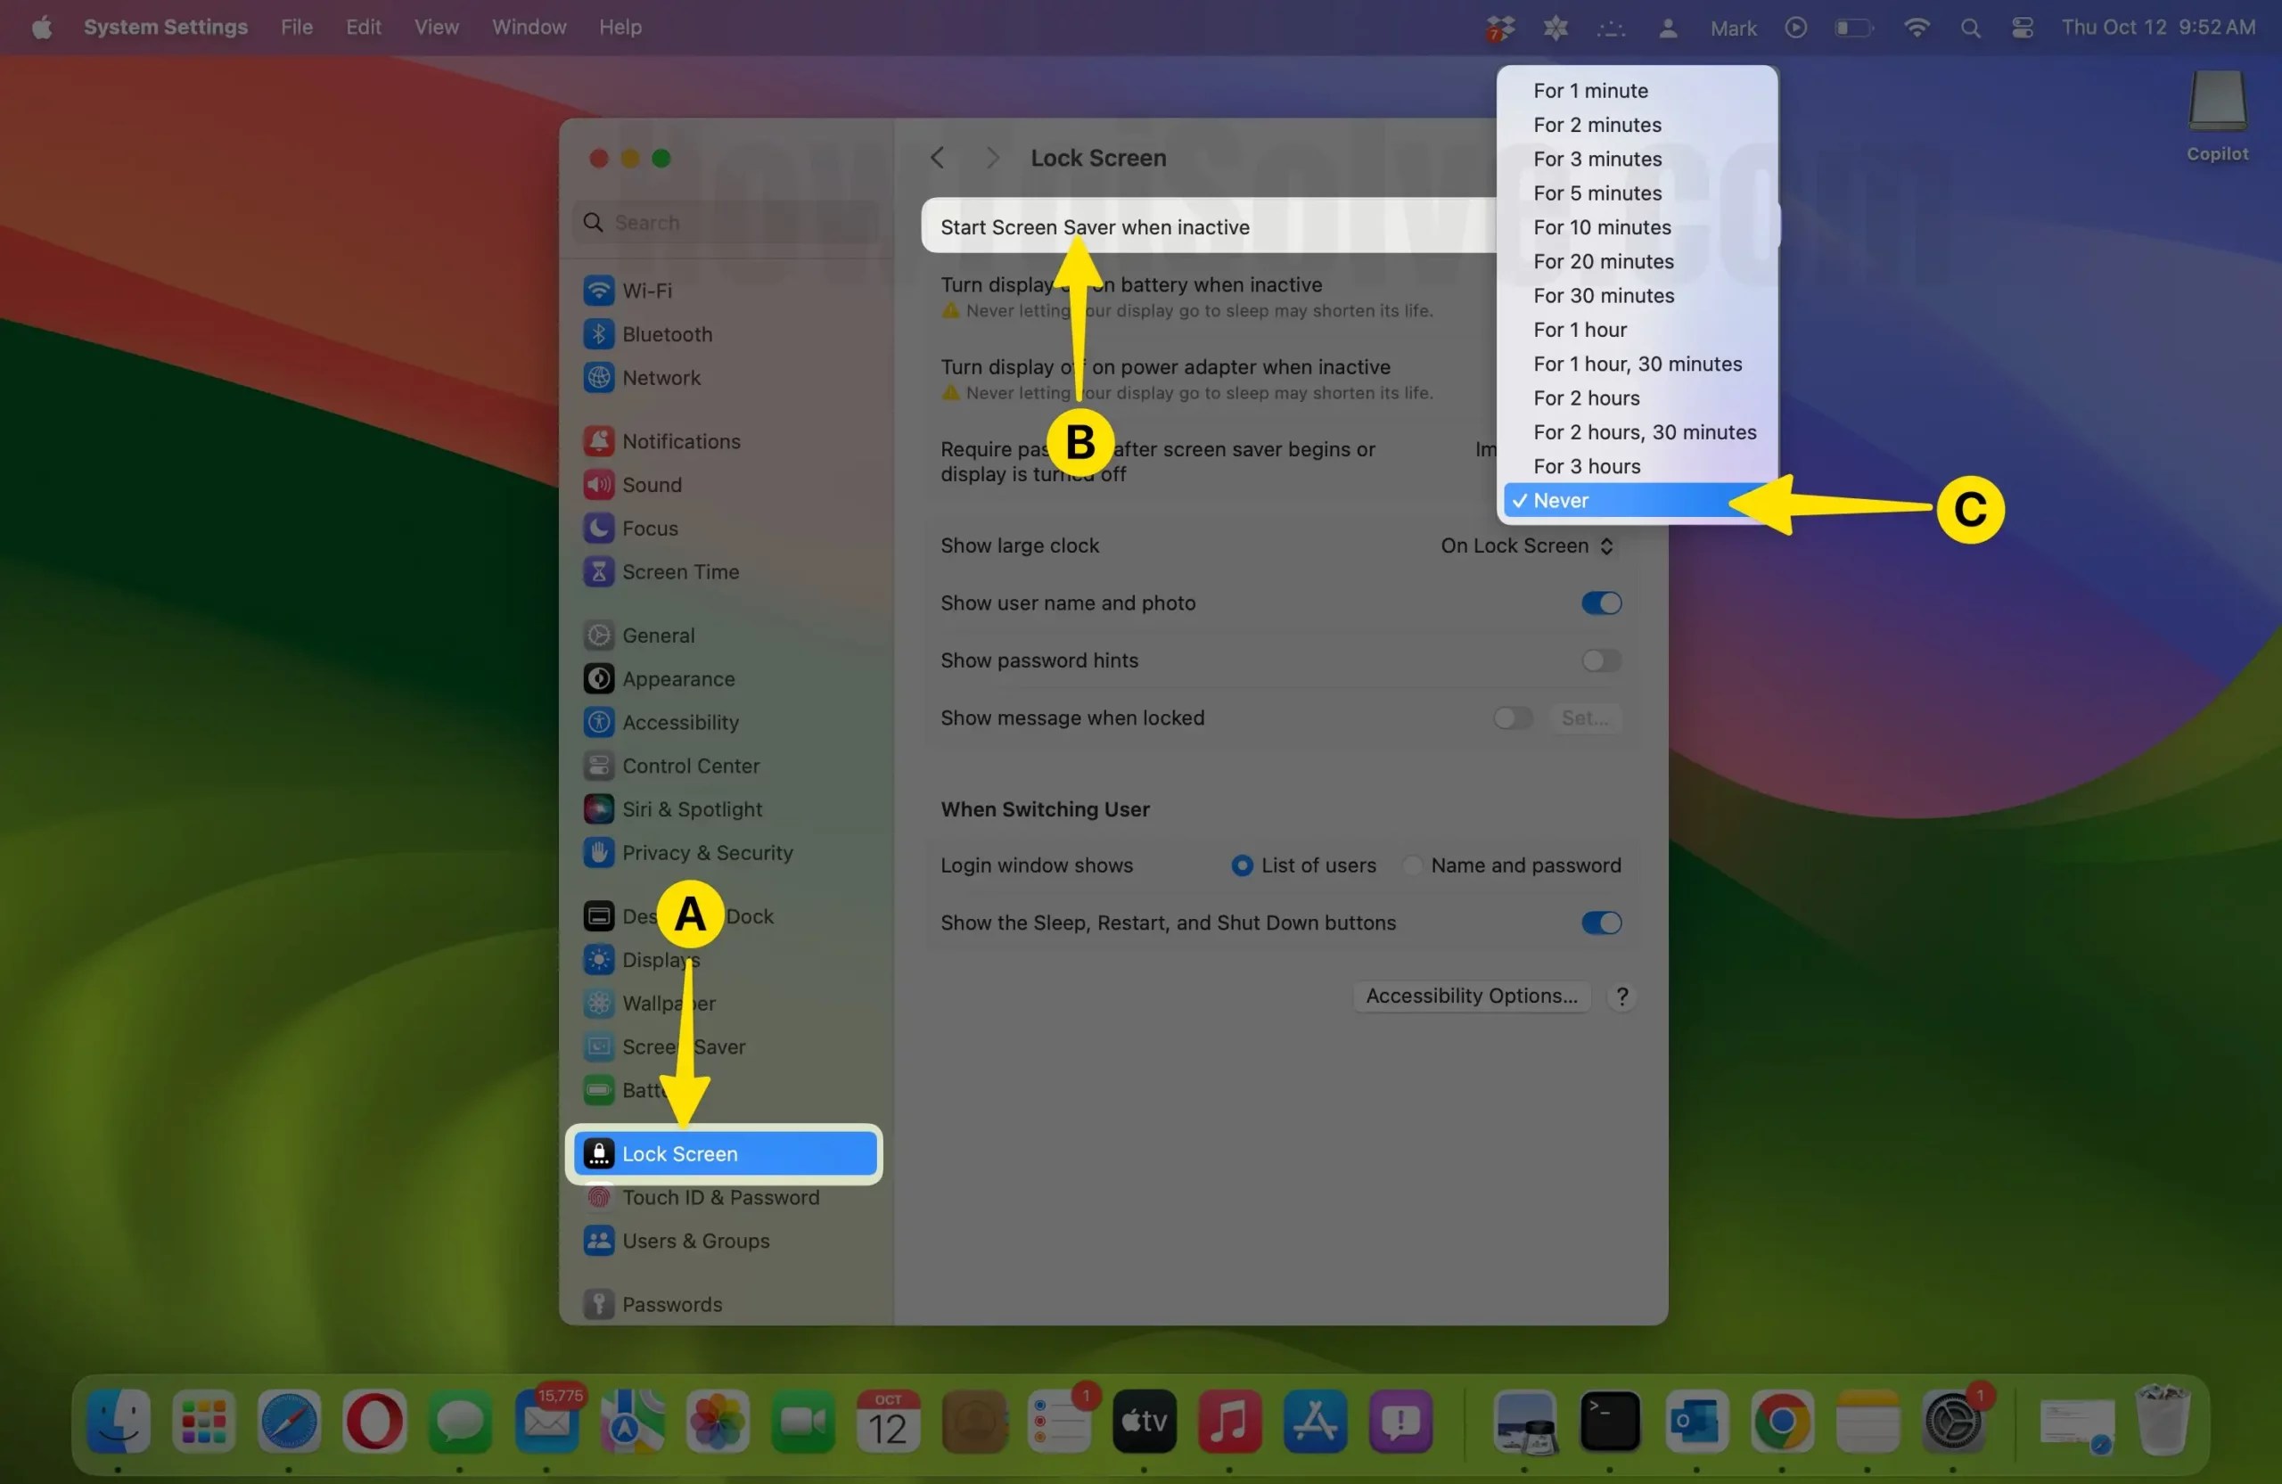
Task: Open Notifications settings
Action: click(681, 441)
